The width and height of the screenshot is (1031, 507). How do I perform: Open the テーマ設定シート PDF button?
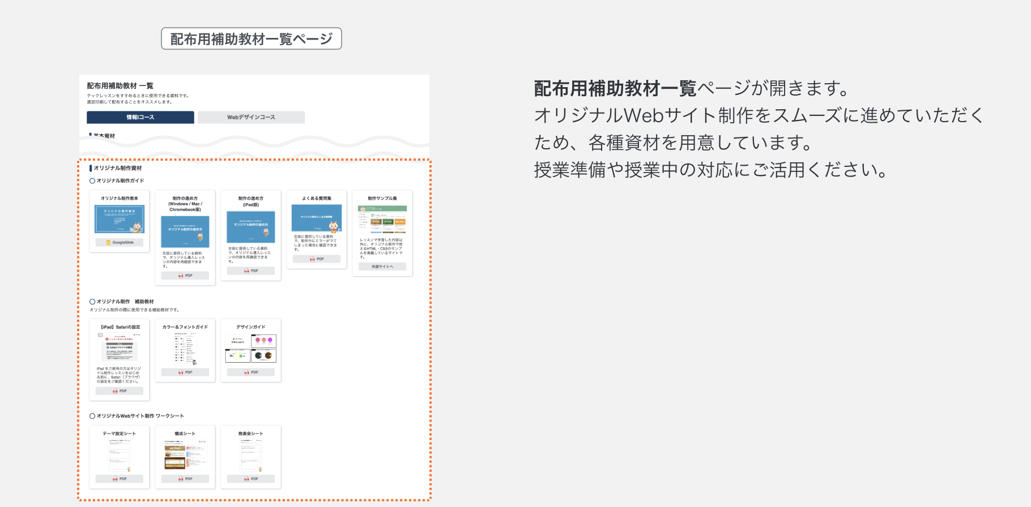[120, 479]
